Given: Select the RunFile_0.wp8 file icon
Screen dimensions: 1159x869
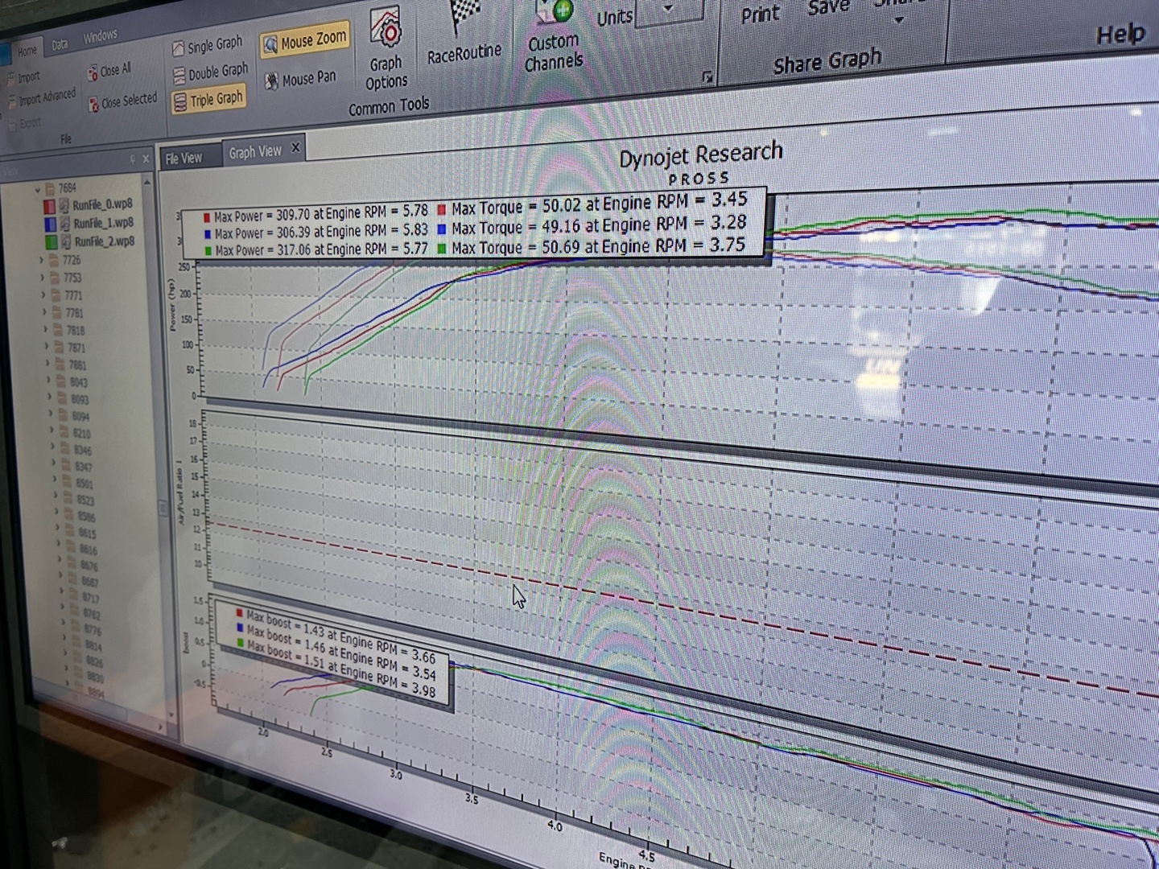Looking at the screenshot, I should click(x=64, y=206).
